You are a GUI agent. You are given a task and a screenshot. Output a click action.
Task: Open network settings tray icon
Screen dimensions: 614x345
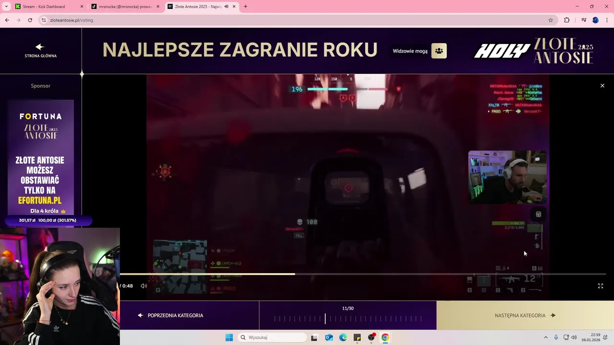[x=566, y=337]
